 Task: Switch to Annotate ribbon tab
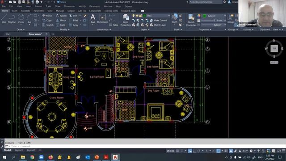[25, 11]
